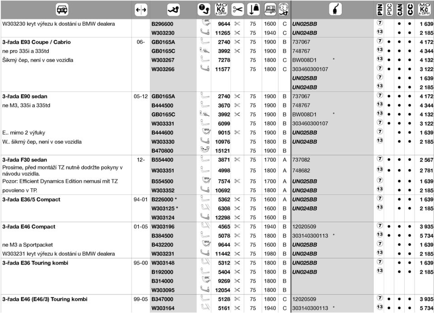Click the vertical load weight header icon

pyautogui.click(x=253, y=9)
